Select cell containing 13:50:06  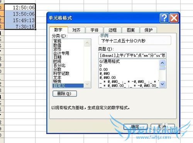click(20, 14)
